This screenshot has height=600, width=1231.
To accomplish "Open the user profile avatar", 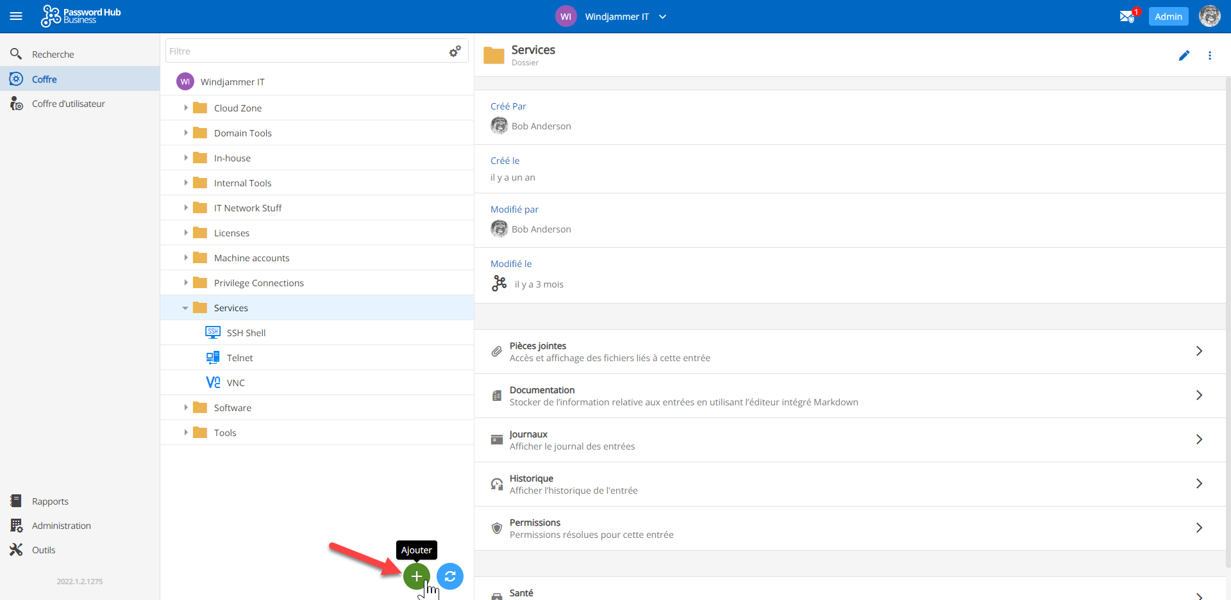I will click(1209, 17).
